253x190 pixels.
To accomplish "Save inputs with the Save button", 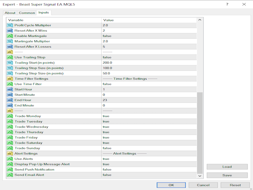I will point(227,175).
